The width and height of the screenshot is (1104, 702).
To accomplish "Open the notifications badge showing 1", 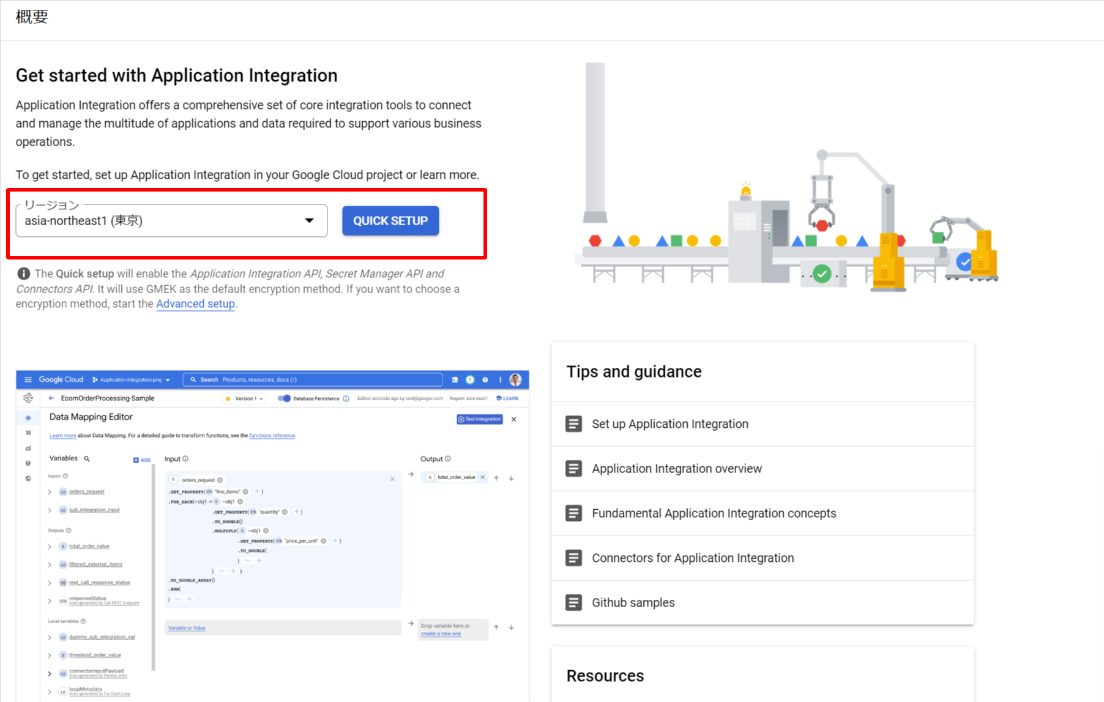I will click(x=469, y=379).
